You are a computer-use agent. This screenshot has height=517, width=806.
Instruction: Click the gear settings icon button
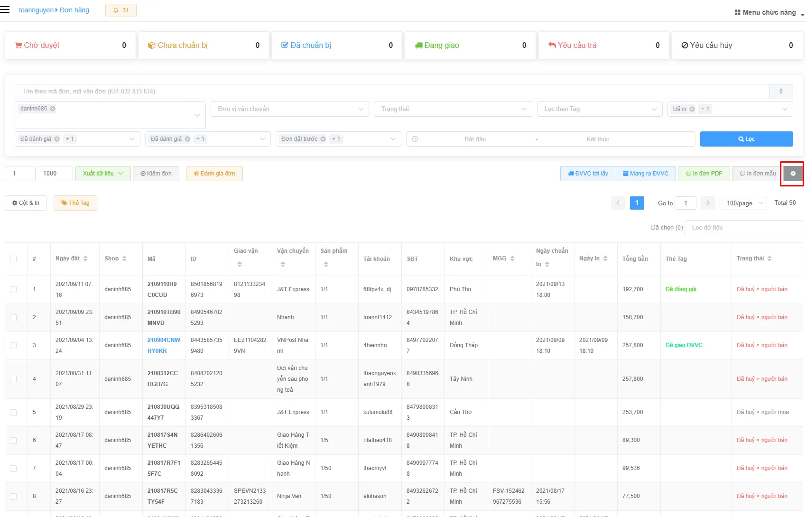(x=793, y=174)
